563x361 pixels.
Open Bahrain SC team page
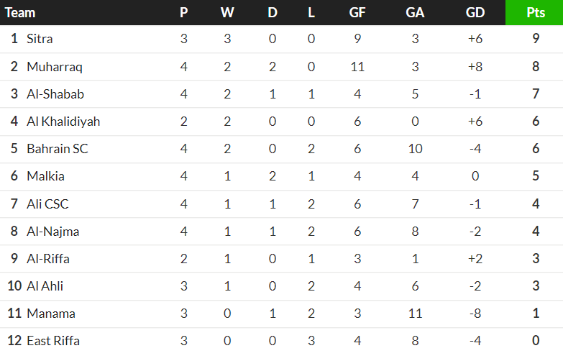[x=58, y=149]
